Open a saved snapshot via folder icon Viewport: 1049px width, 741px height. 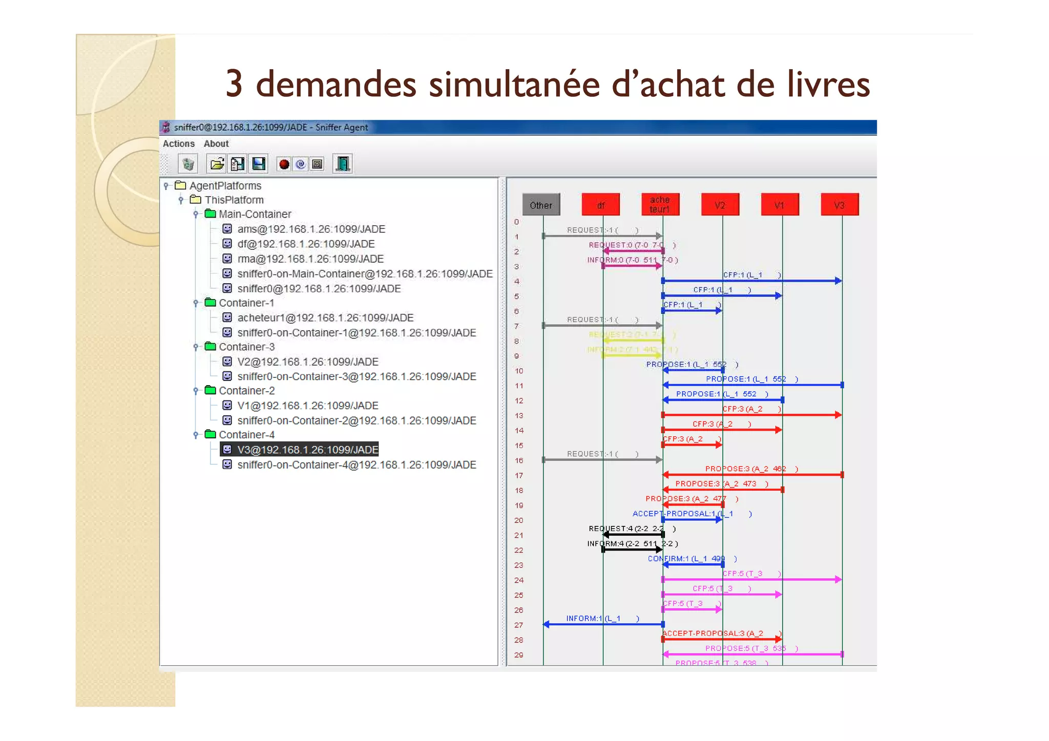(217, 164)
